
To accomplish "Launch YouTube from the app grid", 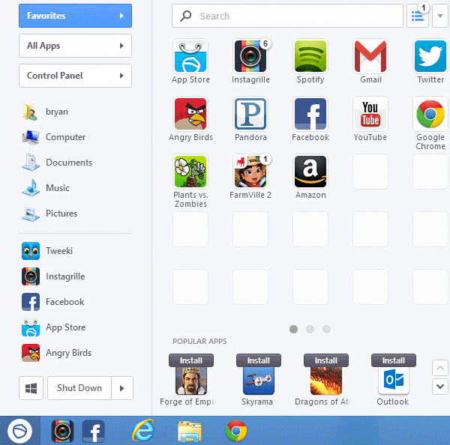I will pyautogui.click(x=370, y=115).
